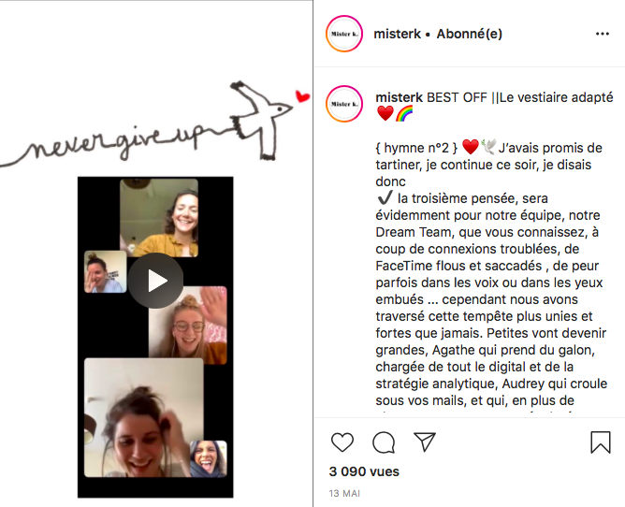Save the post with the bookmark icon
625x507 pixels.
pos(601,442)
